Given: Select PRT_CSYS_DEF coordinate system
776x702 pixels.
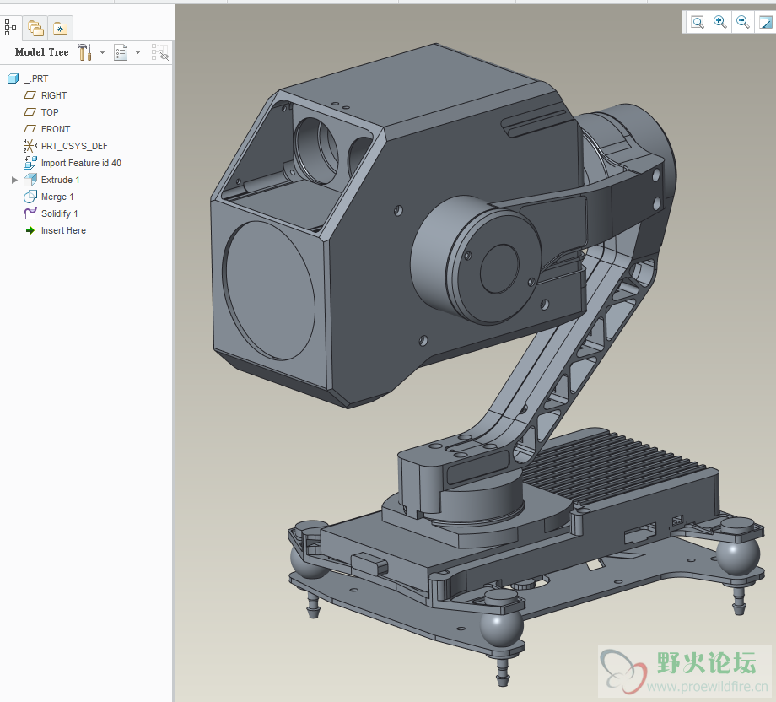Looking at the screenshot, I should 73,146.
